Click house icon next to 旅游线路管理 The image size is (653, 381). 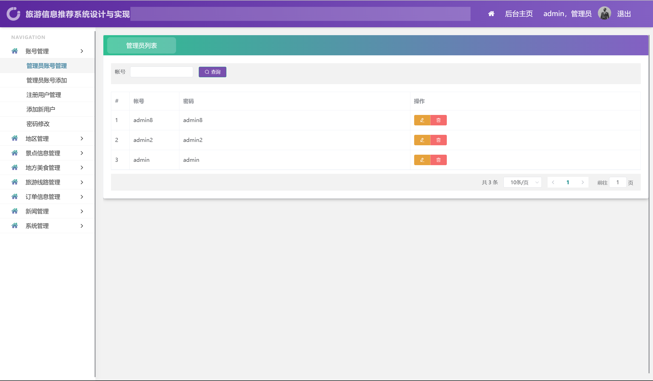[15, 182]
